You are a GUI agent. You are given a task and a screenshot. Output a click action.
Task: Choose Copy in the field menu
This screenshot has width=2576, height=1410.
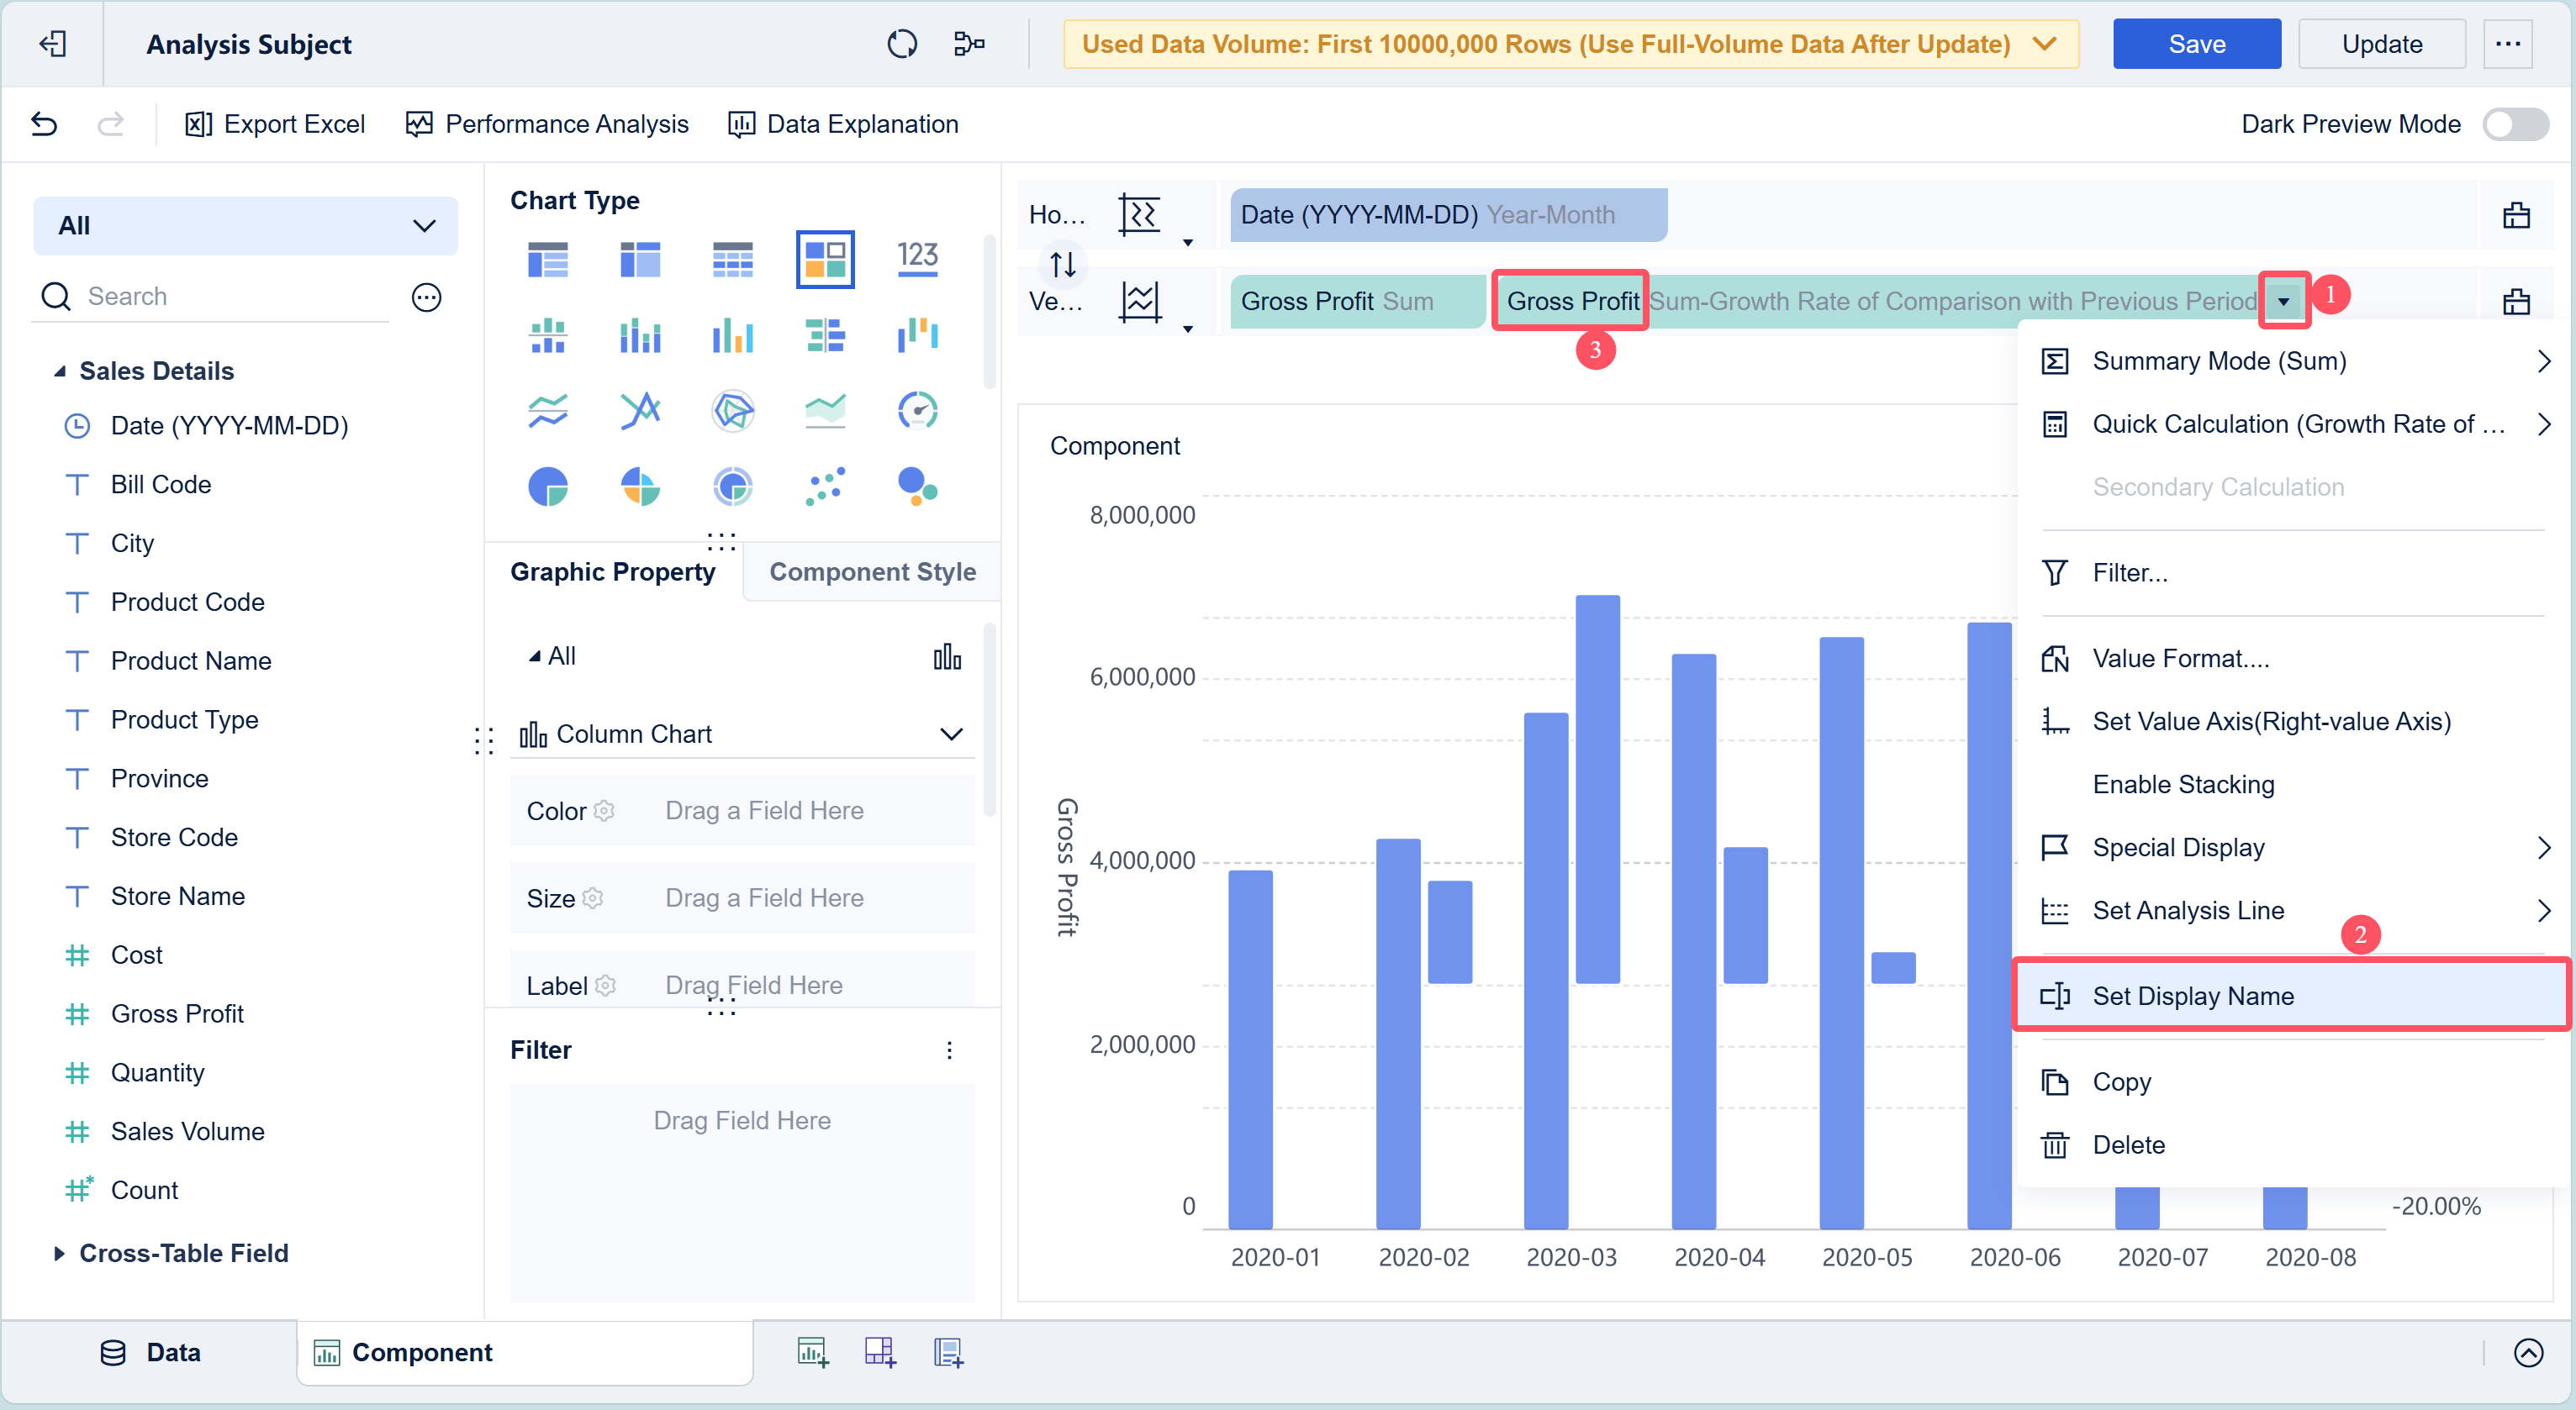point(2293,1081)
